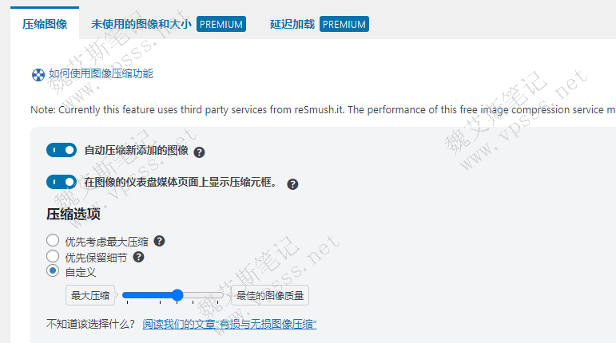Click help icon next to 优先保留细节
Viewport: 616px width, 343px height.
[138, 257]
